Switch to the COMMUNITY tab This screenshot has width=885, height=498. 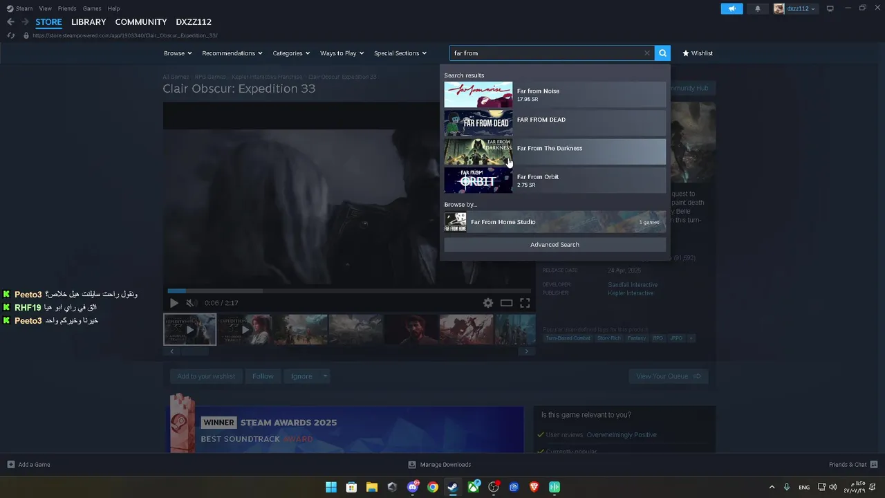tap(141, 22)
